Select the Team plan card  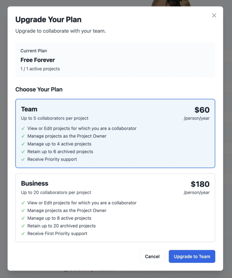pyautogui.click(x=115, y=133)
